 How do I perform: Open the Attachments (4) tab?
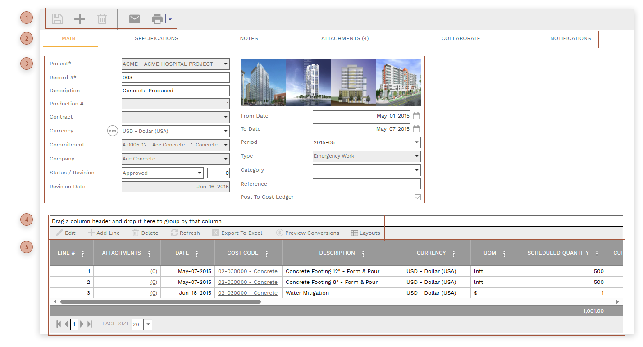click(345, 38)
